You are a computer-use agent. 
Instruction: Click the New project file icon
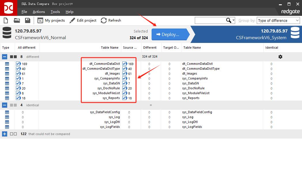point(5,20)
